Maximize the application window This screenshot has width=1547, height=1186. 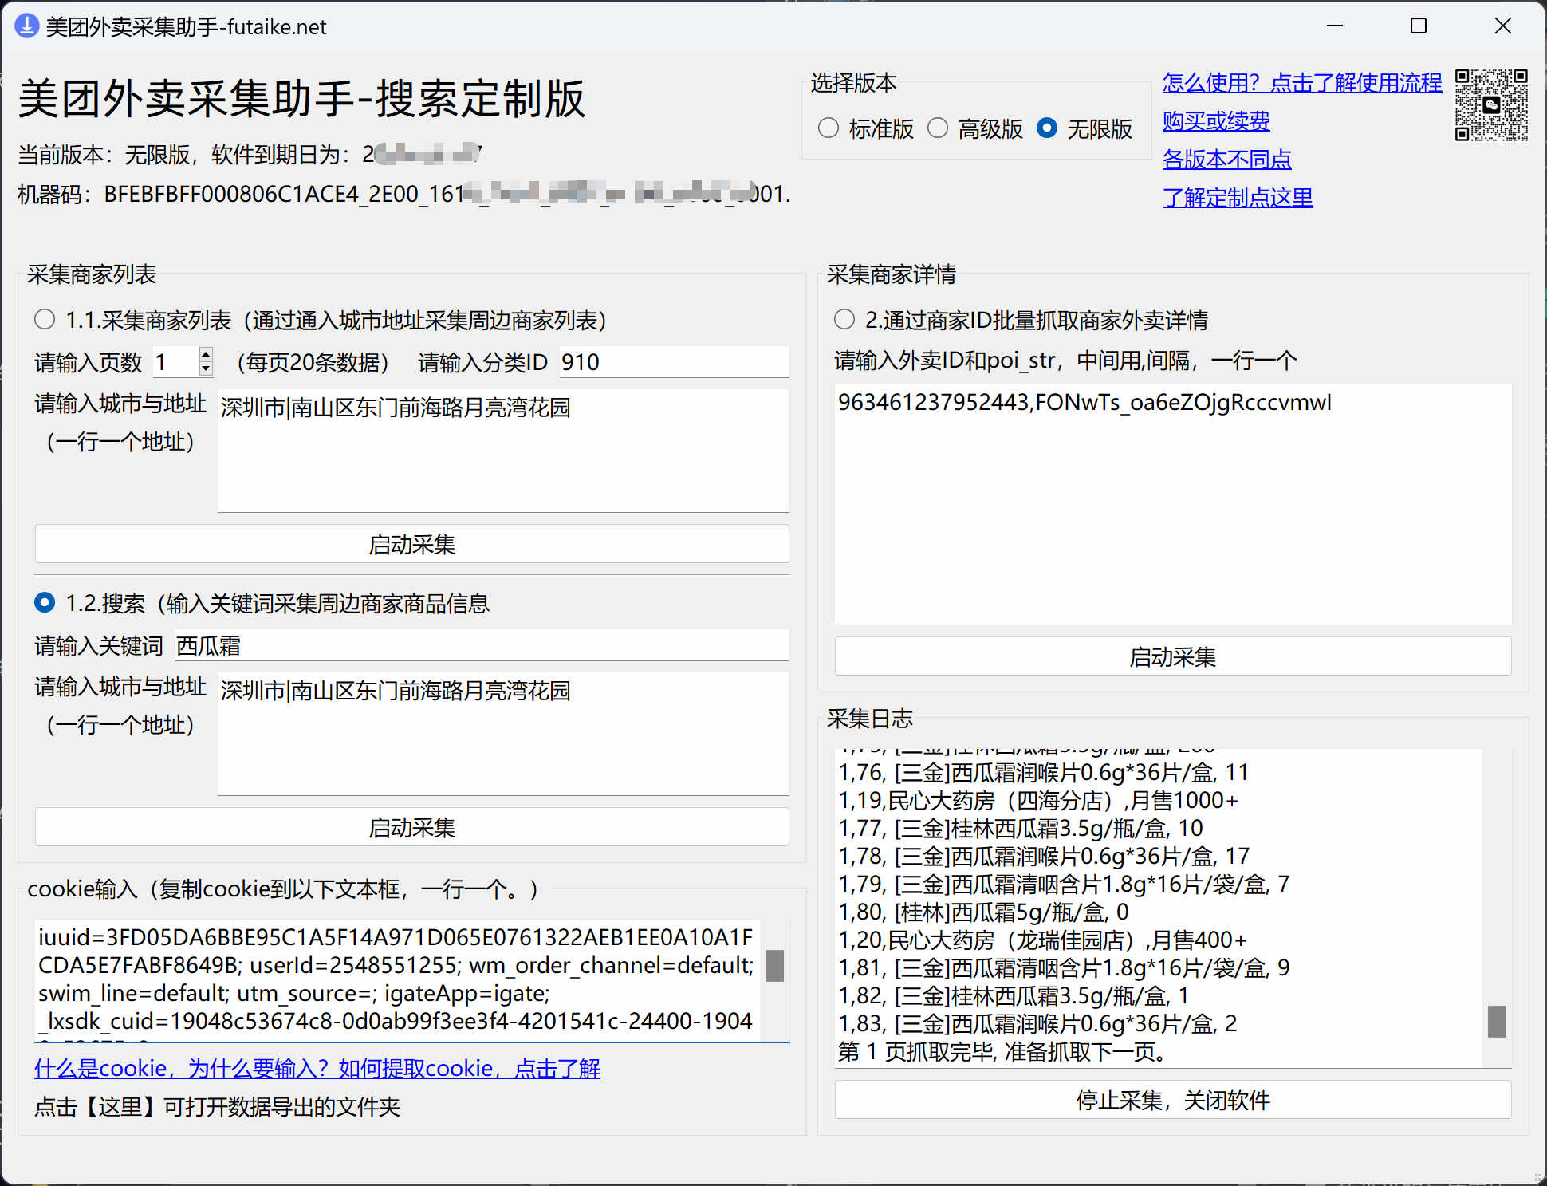click(1419, 26)
